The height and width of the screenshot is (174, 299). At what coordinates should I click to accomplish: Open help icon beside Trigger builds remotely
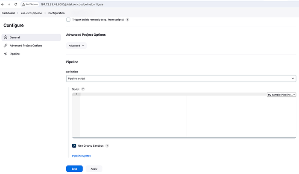click(x=127, y=20)
